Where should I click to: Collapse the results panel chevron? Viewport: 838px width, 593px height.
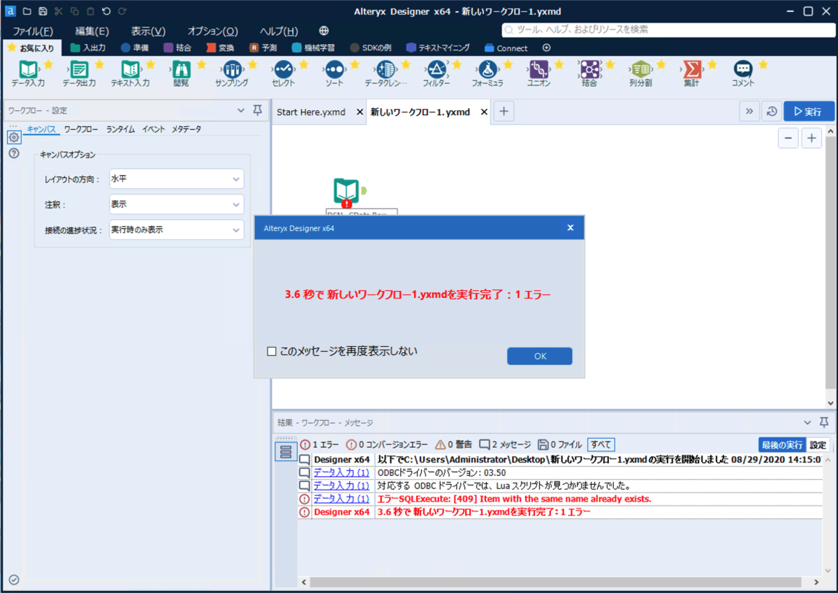click(808, 423)
